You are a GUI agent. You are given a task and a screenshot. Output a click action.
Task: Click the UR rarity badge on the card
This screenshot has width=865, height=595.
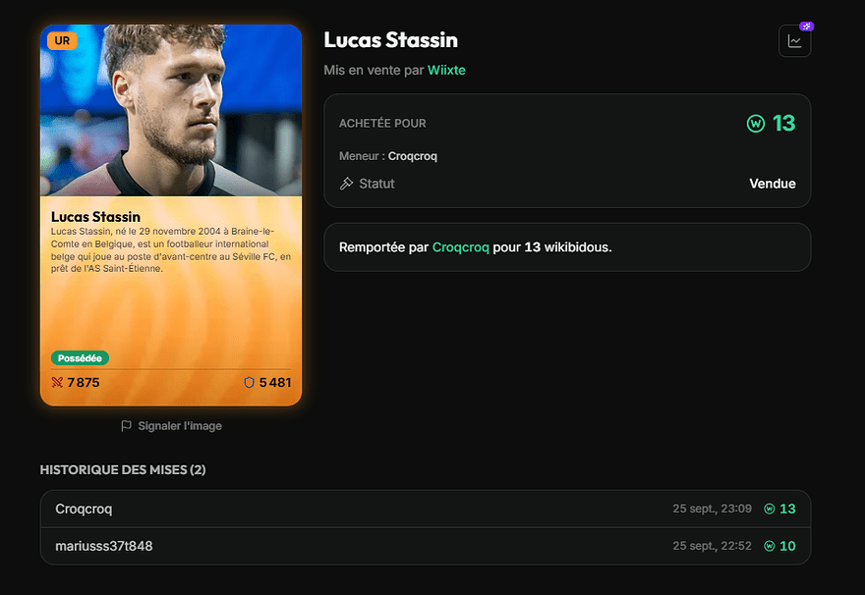(62, 41)
